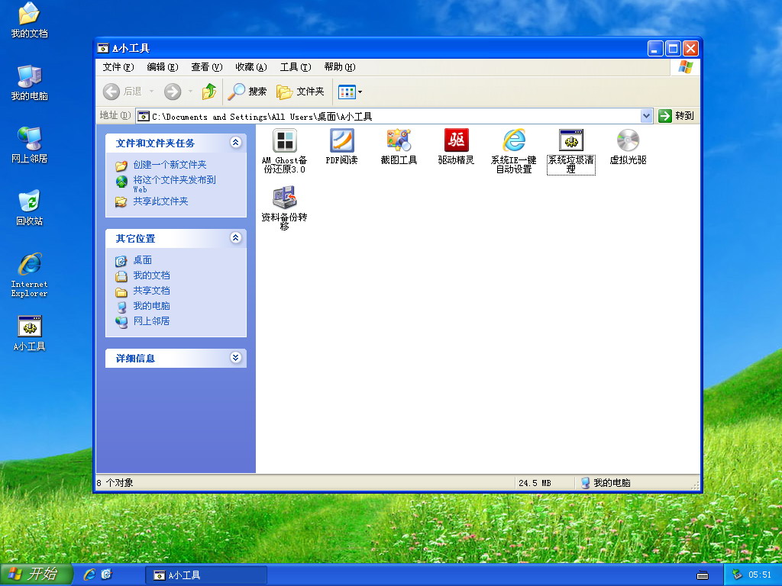Select the 系统垃圾清理 icon
This screenshot has height=586, width=782.
[x=571, y=140]
